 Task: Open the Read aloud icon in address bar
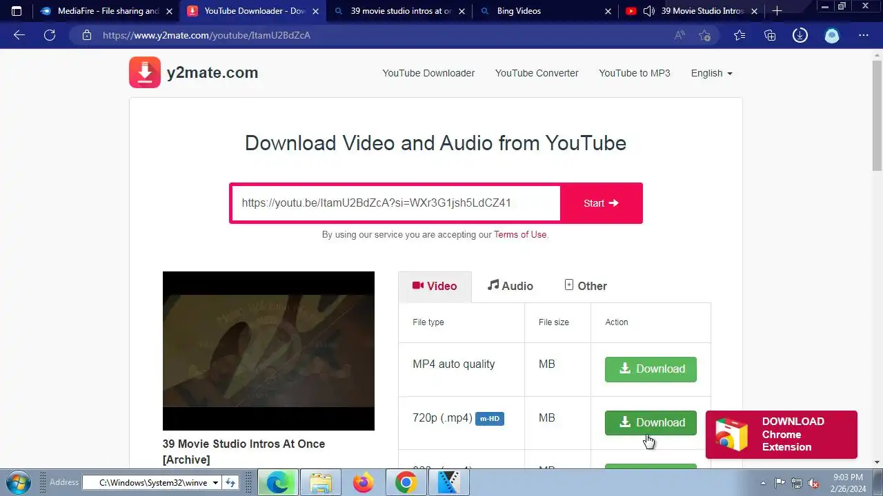[x=679, y=35]
